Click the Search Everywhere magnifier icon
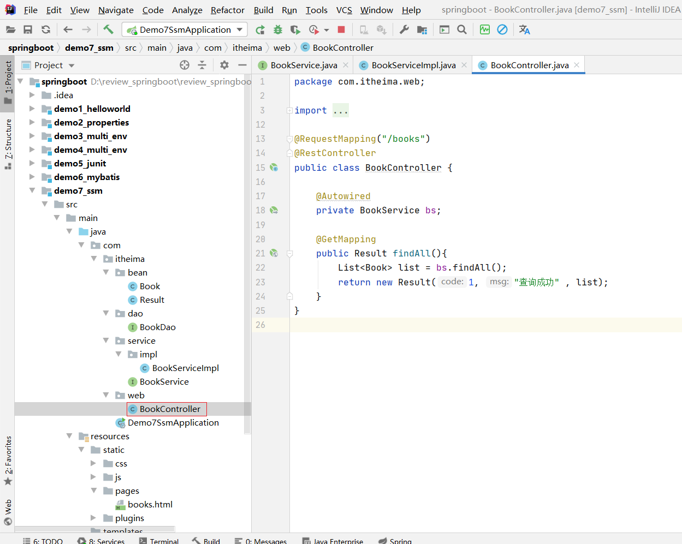Screen dimensions: 682x544 (x=462, y=29)
